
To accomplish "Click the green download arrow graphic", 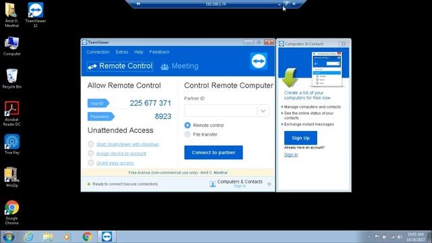I will pos(290,78).
